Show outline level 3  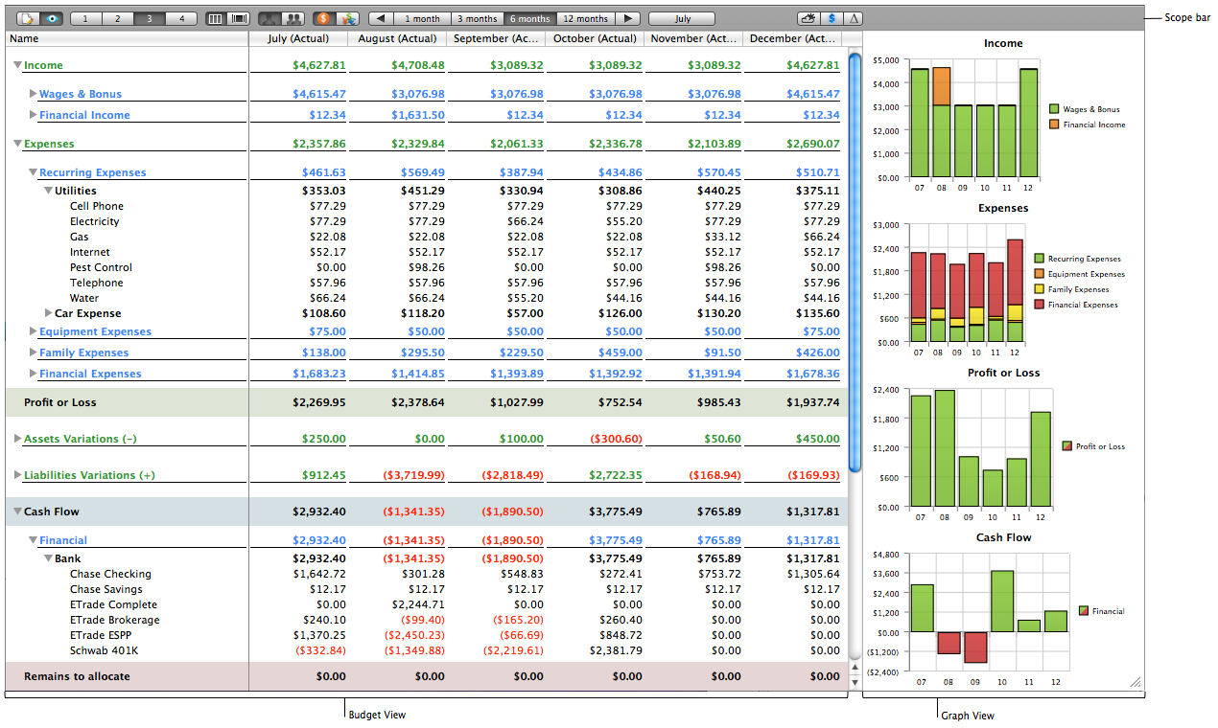coord(150,18)
